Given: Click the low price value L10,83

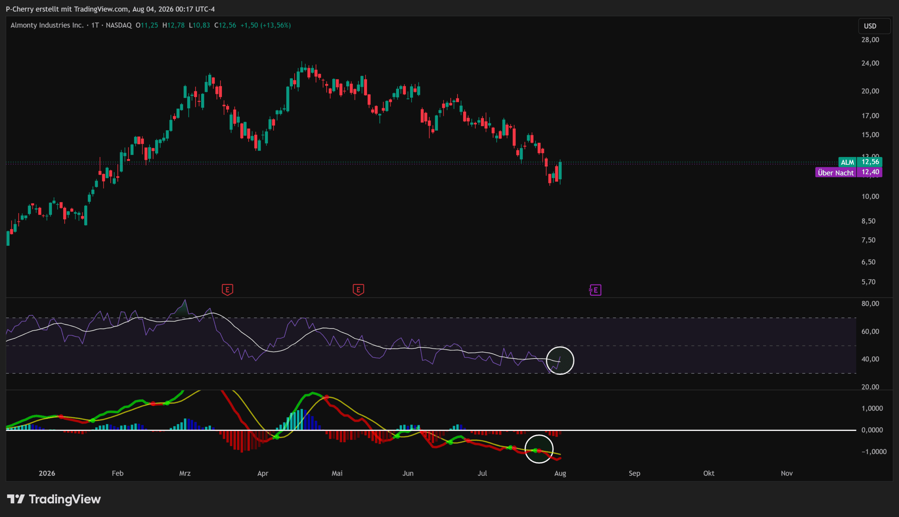Looking at the screenshot, I should (x=199, y=25).
